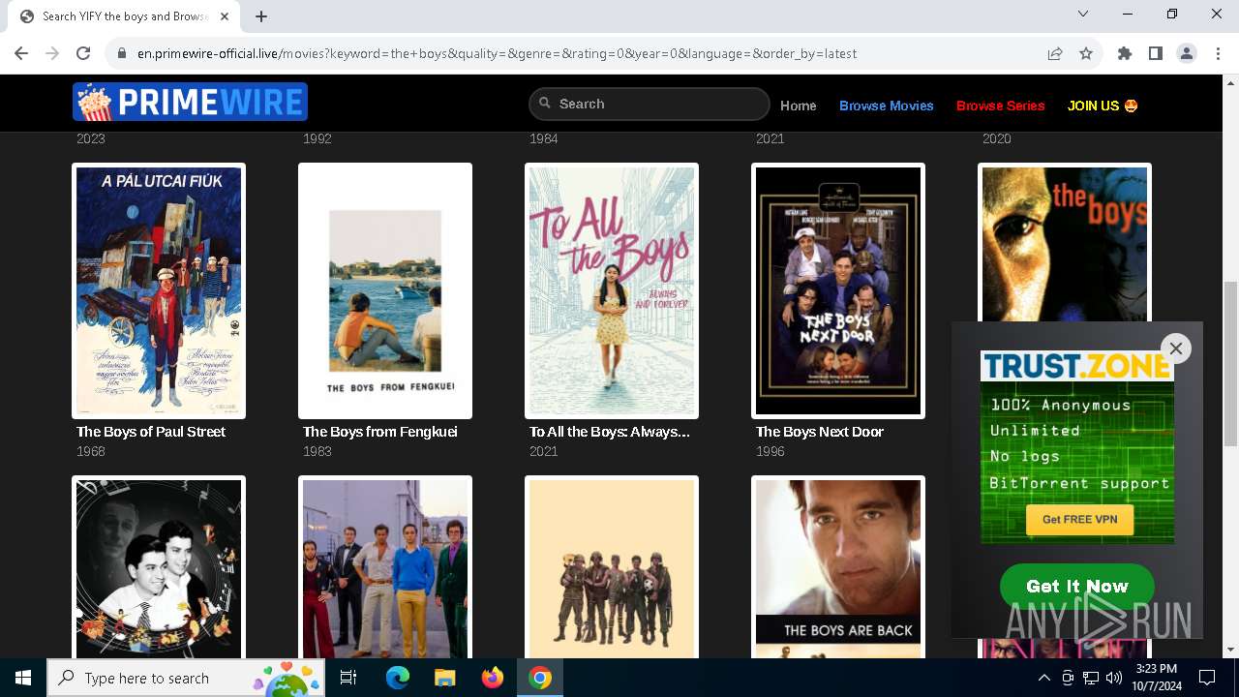Open Chrome extensions puzzle icon

pos(1125,53)
